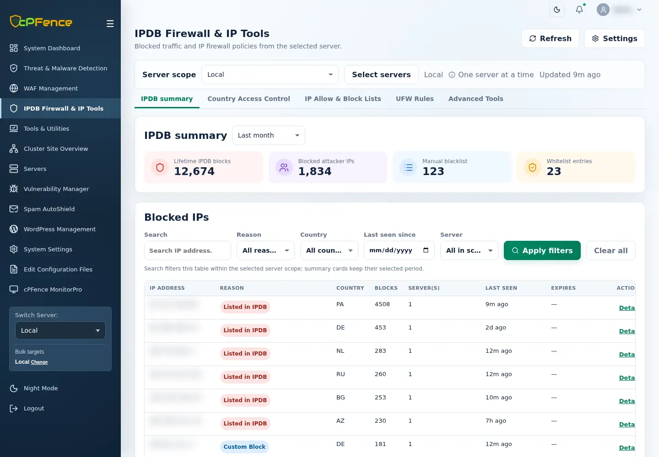Click the Lifetime IPDB blocks card
This screenshot has height=457, width=659.
pyautogui.click(x=204, y=167)
